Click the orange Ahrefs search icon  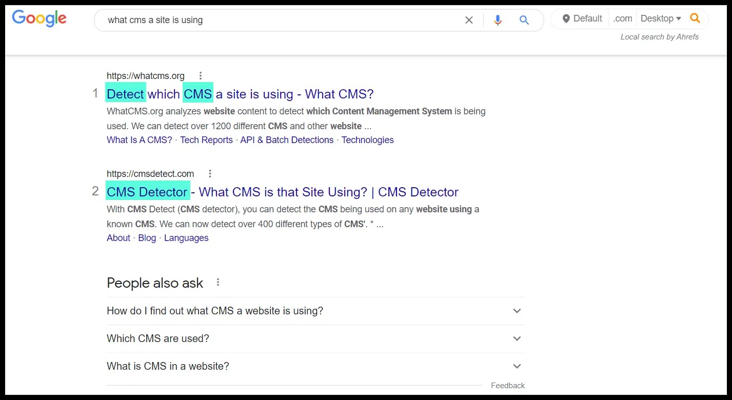[x=695, y=18]
